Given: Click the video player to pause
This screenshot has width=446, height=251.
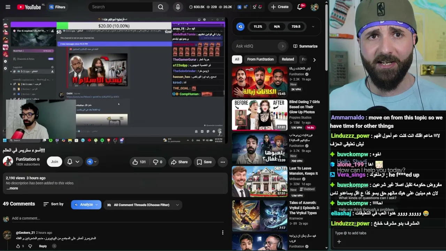Looking at the screenshot, I should coord(115,80).
